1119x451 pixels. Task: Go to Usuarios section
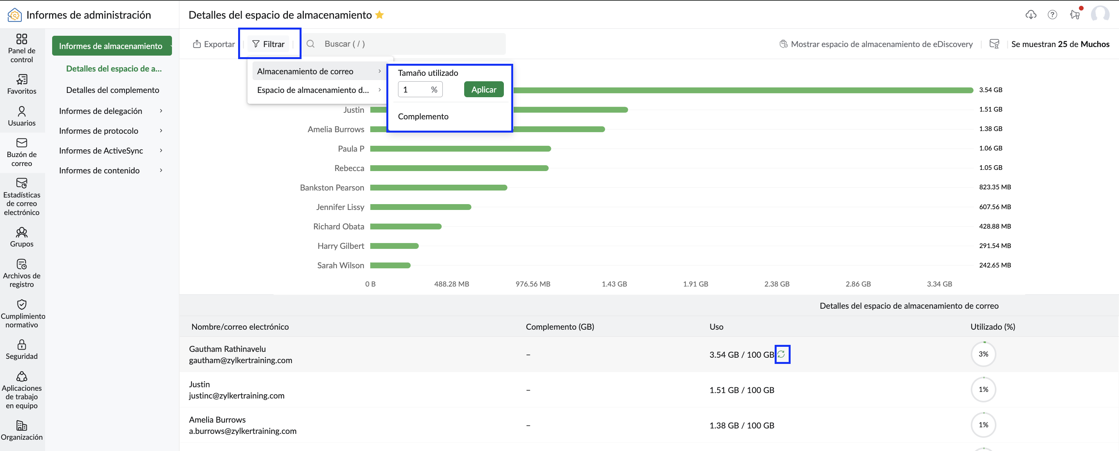[x=22, y=116]
